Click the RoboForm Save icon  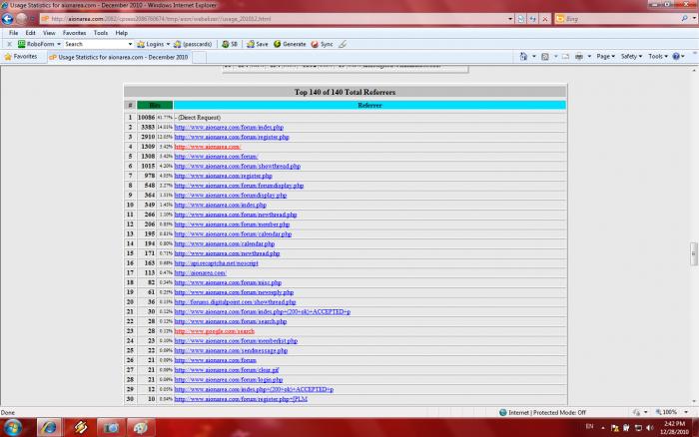tap(256, 44)
